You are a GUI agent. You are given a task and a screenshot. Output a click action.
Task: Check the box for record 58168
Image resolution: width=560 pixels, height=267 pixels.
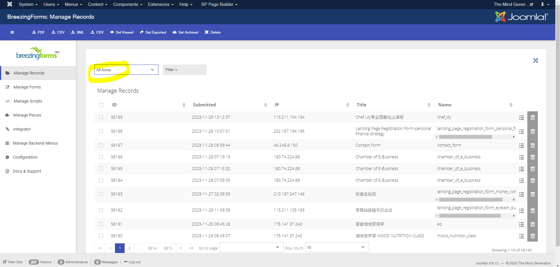101,131
